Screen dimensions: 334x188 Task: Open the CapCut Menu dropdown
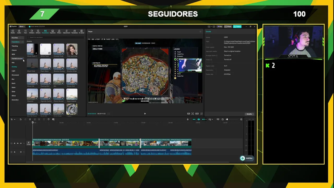22,26
